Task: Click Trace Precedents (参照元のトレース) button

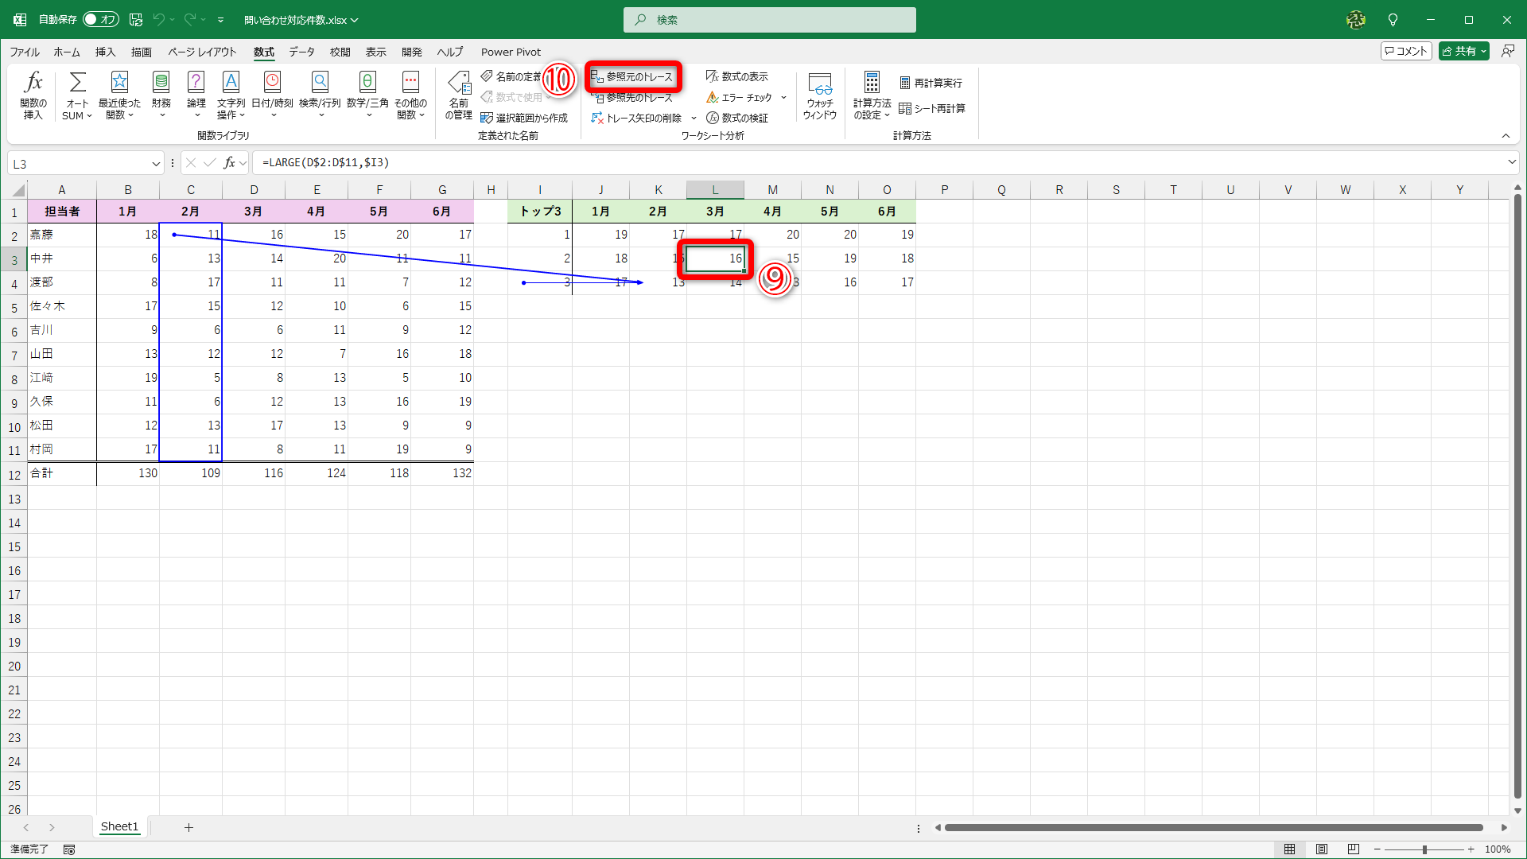Action: tap(632, 76)
